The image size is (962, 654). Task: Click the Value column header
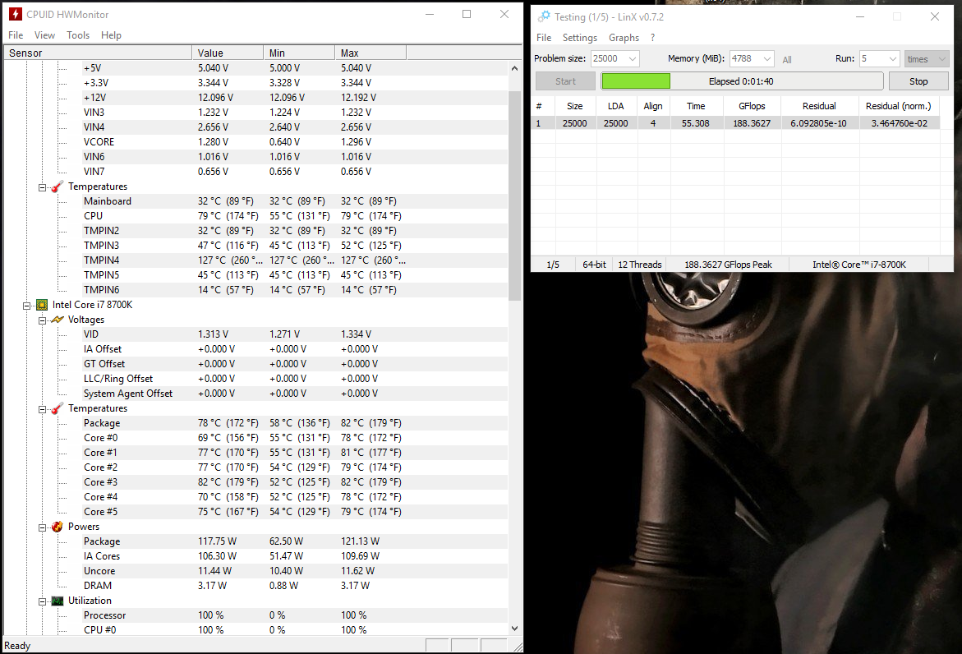point(228,53)
